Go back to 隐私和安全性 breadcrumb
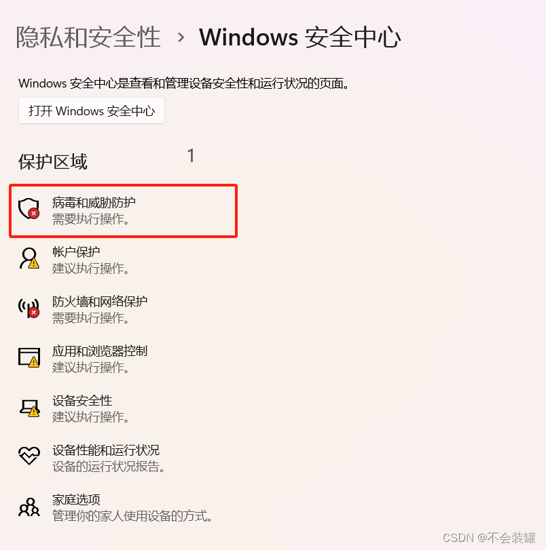Viewport: 546px width, 550px height. pyautogui.click(x=88, y=37)
